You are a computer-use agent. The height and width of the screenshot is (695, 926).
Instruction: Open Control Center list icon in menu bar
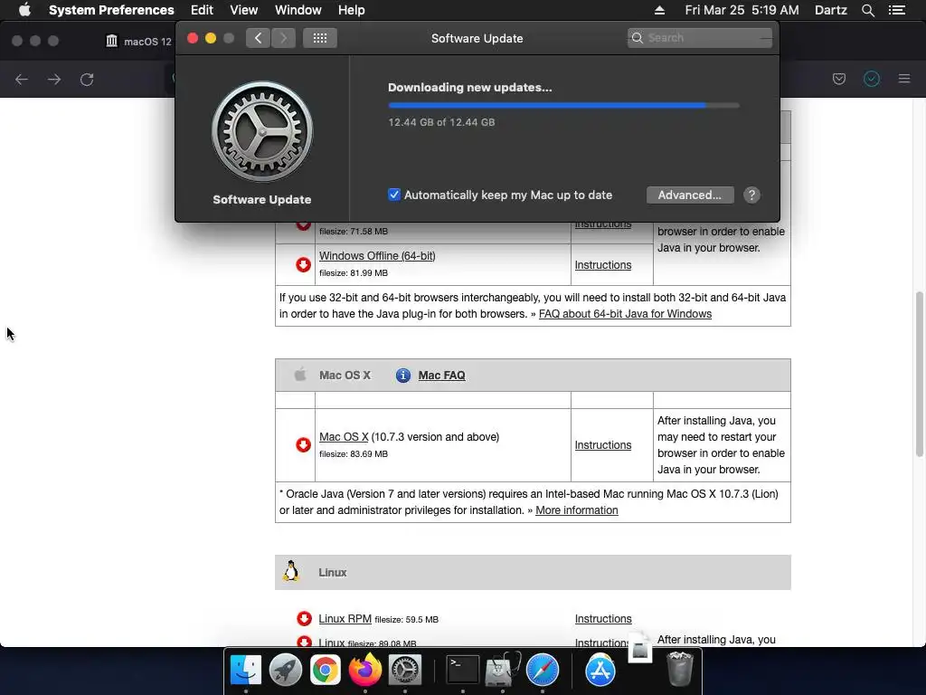pos(896,10)
